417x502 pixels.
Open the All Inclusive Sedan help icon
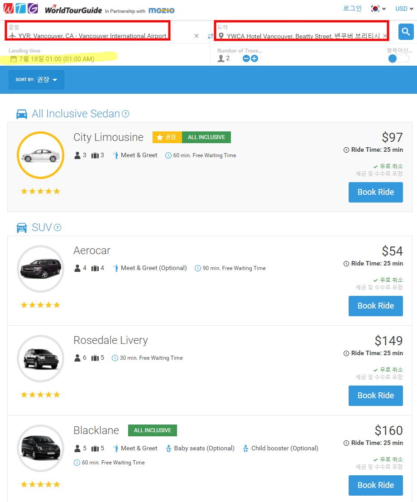[126, 114]
